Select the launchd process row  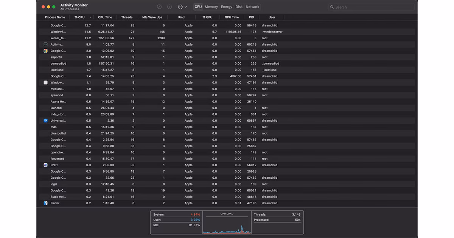tap(227, 108)
